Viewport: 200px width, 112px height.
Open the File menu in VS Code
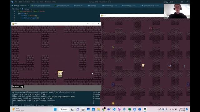tap(16, 2)
